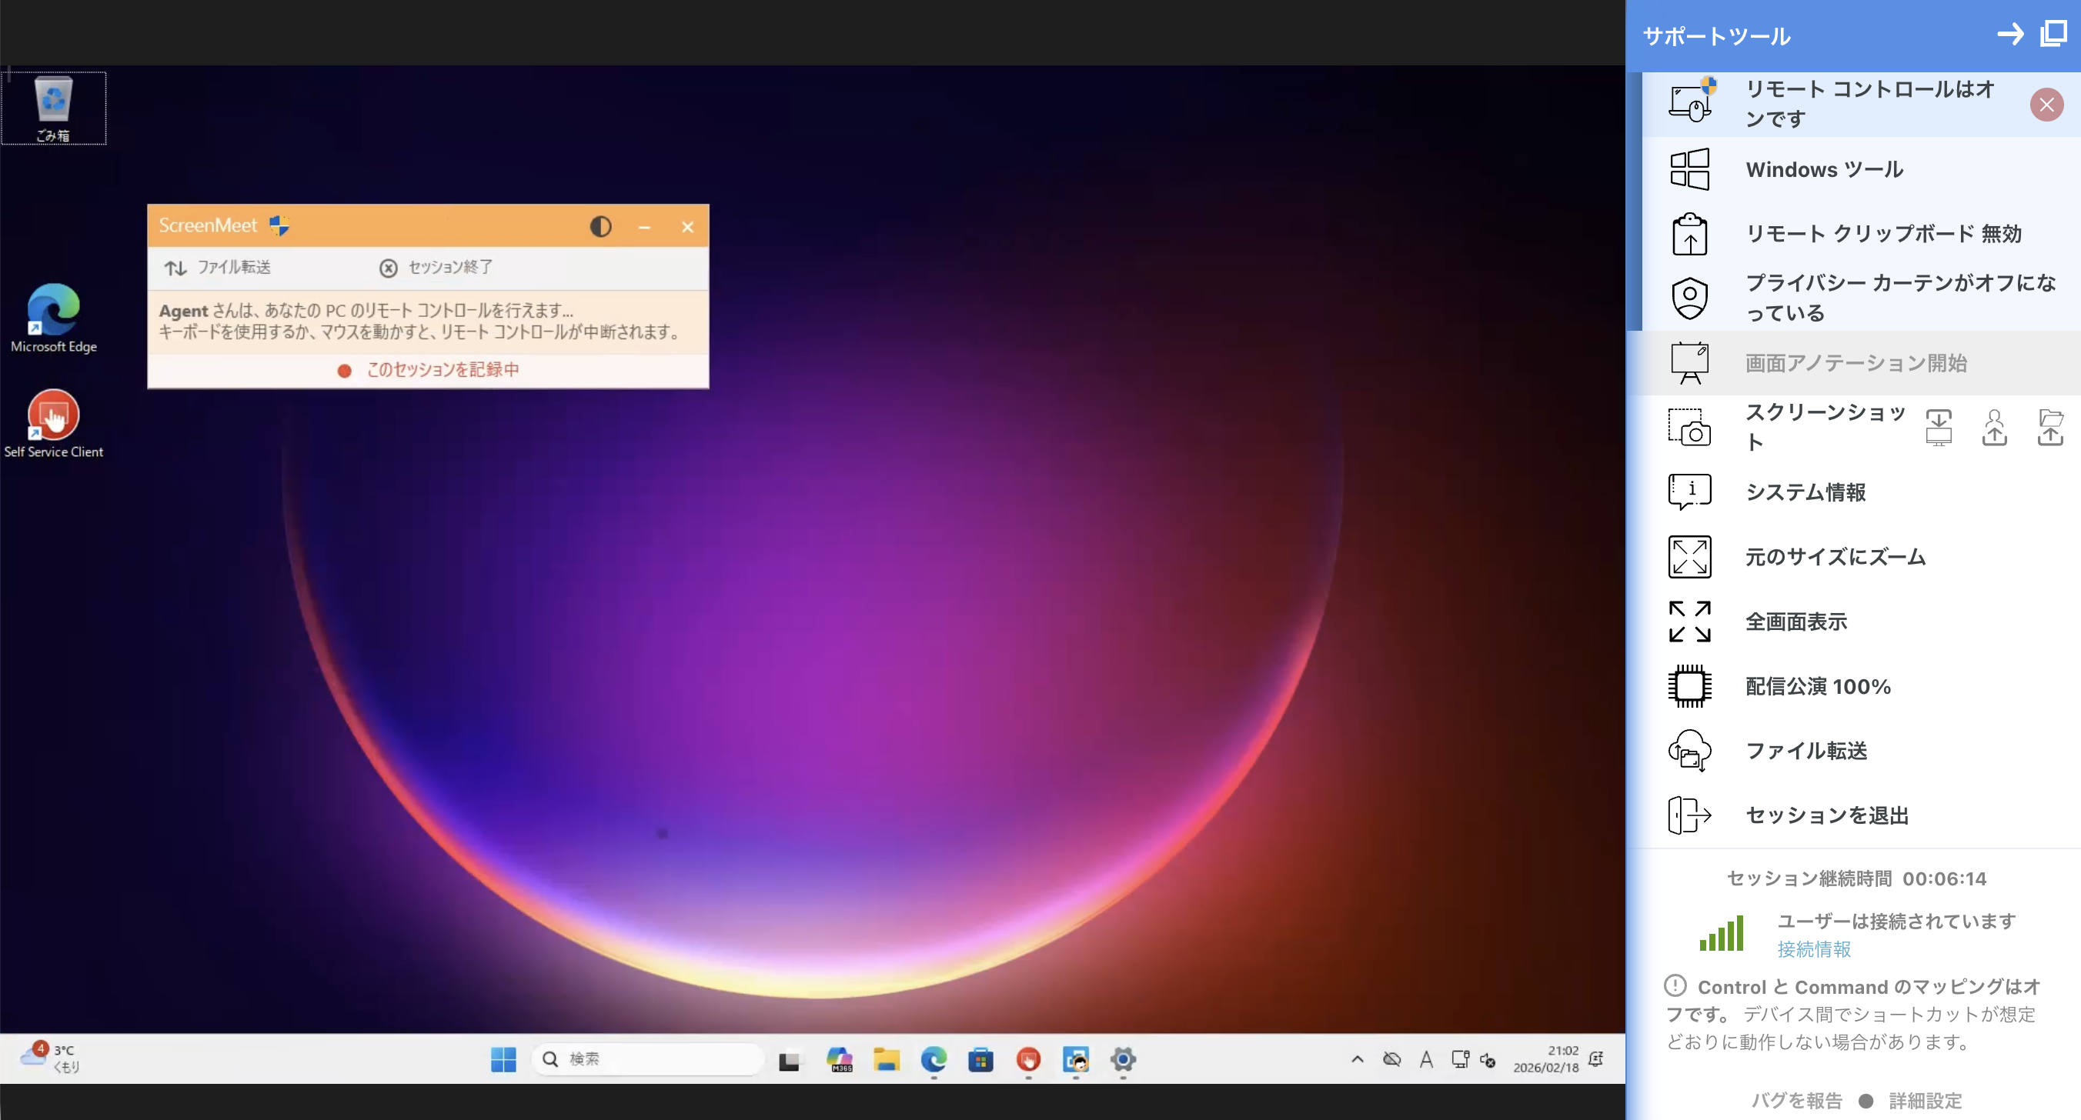Click セッションを退出 to leave session

coord(1826,815)
